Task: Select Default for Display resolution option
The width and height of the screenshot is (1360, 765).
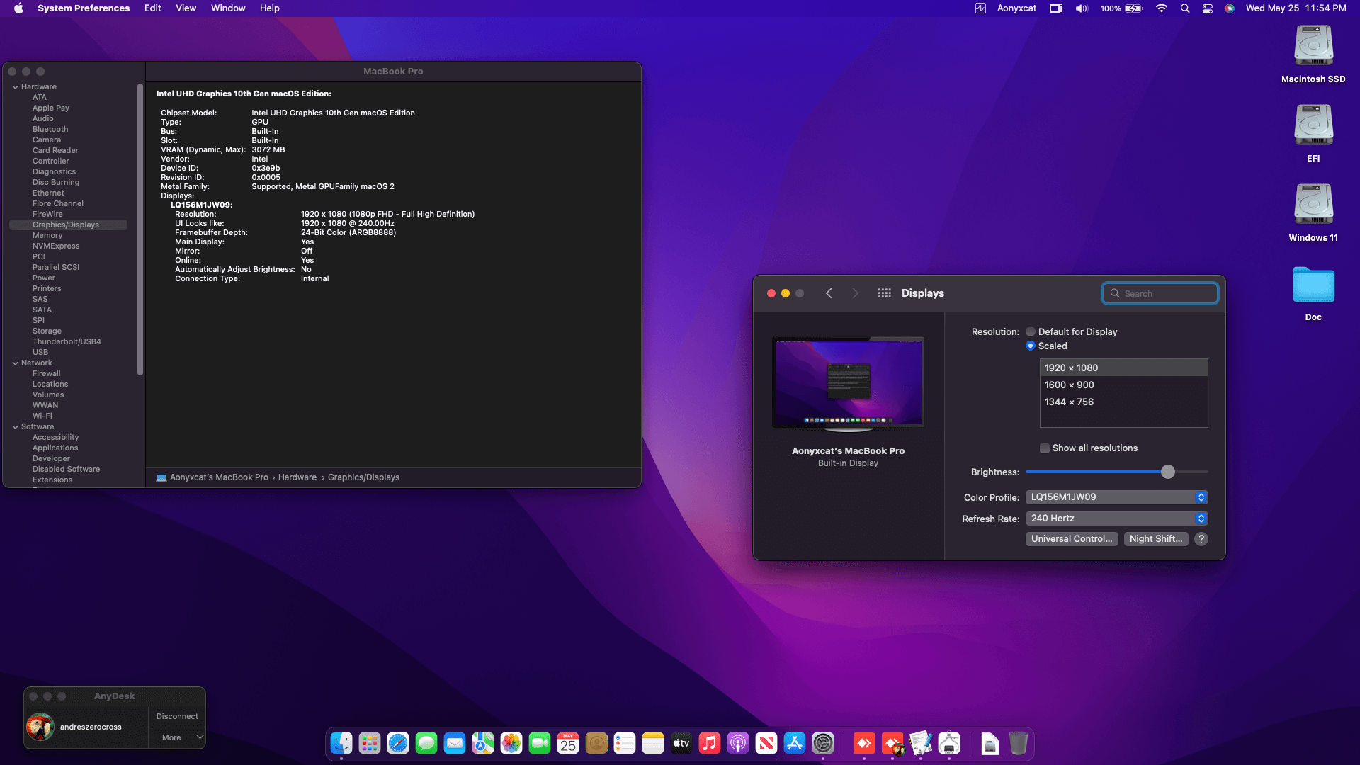Action: tap(1031, 331)
